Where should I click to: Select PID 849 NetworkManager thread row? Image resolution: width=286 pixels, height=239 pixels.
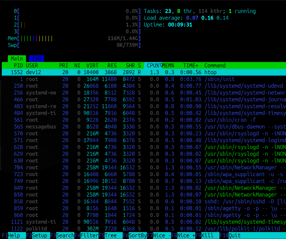click(x=144, y=188)
